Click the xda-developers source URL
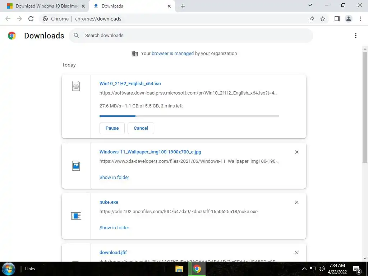 (x=189, y=161)
